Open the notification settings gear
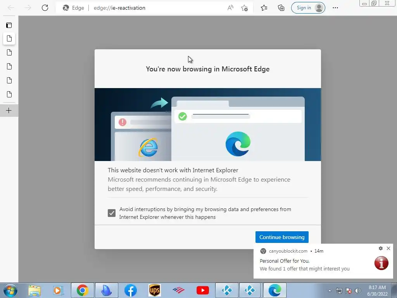 (x=381, y=248)
